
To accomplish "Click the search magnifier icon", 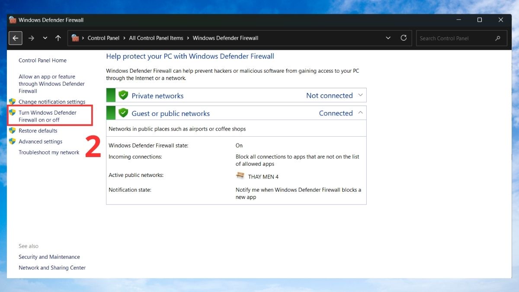I will 498,38.
